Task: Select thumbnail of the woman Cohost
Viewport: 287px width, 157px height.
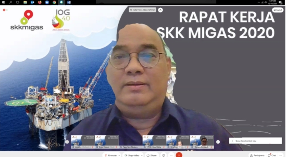Action: pos(178,142)
